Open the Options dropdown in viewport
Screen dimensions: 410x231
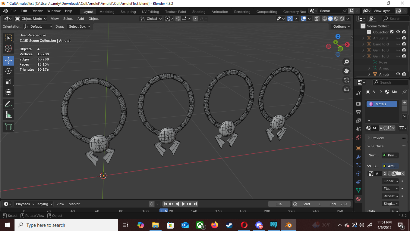(x=342, y=26)
